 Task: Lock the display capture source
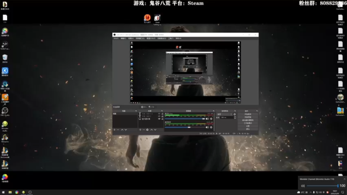tap(162, 119)
